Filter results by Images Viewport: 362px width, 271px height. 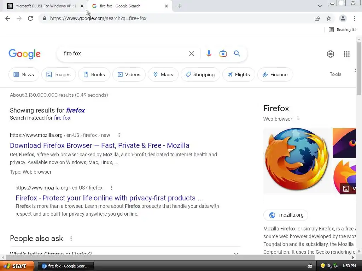(59, 74)
